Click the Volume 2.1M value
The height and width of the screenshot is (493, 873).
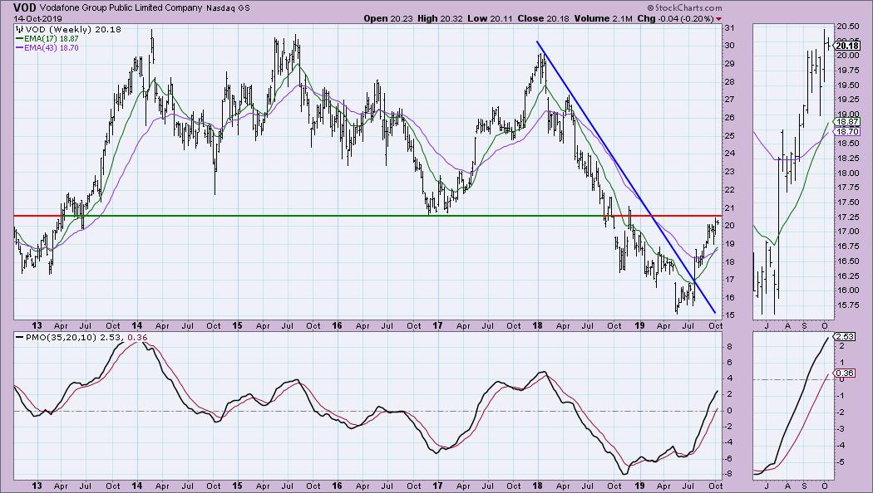point(603,18)
